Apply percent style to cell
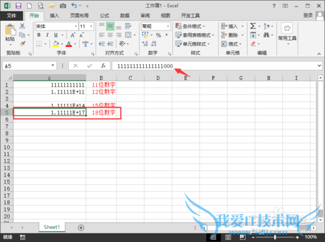 pyautogui.click(x=159, y=35)
